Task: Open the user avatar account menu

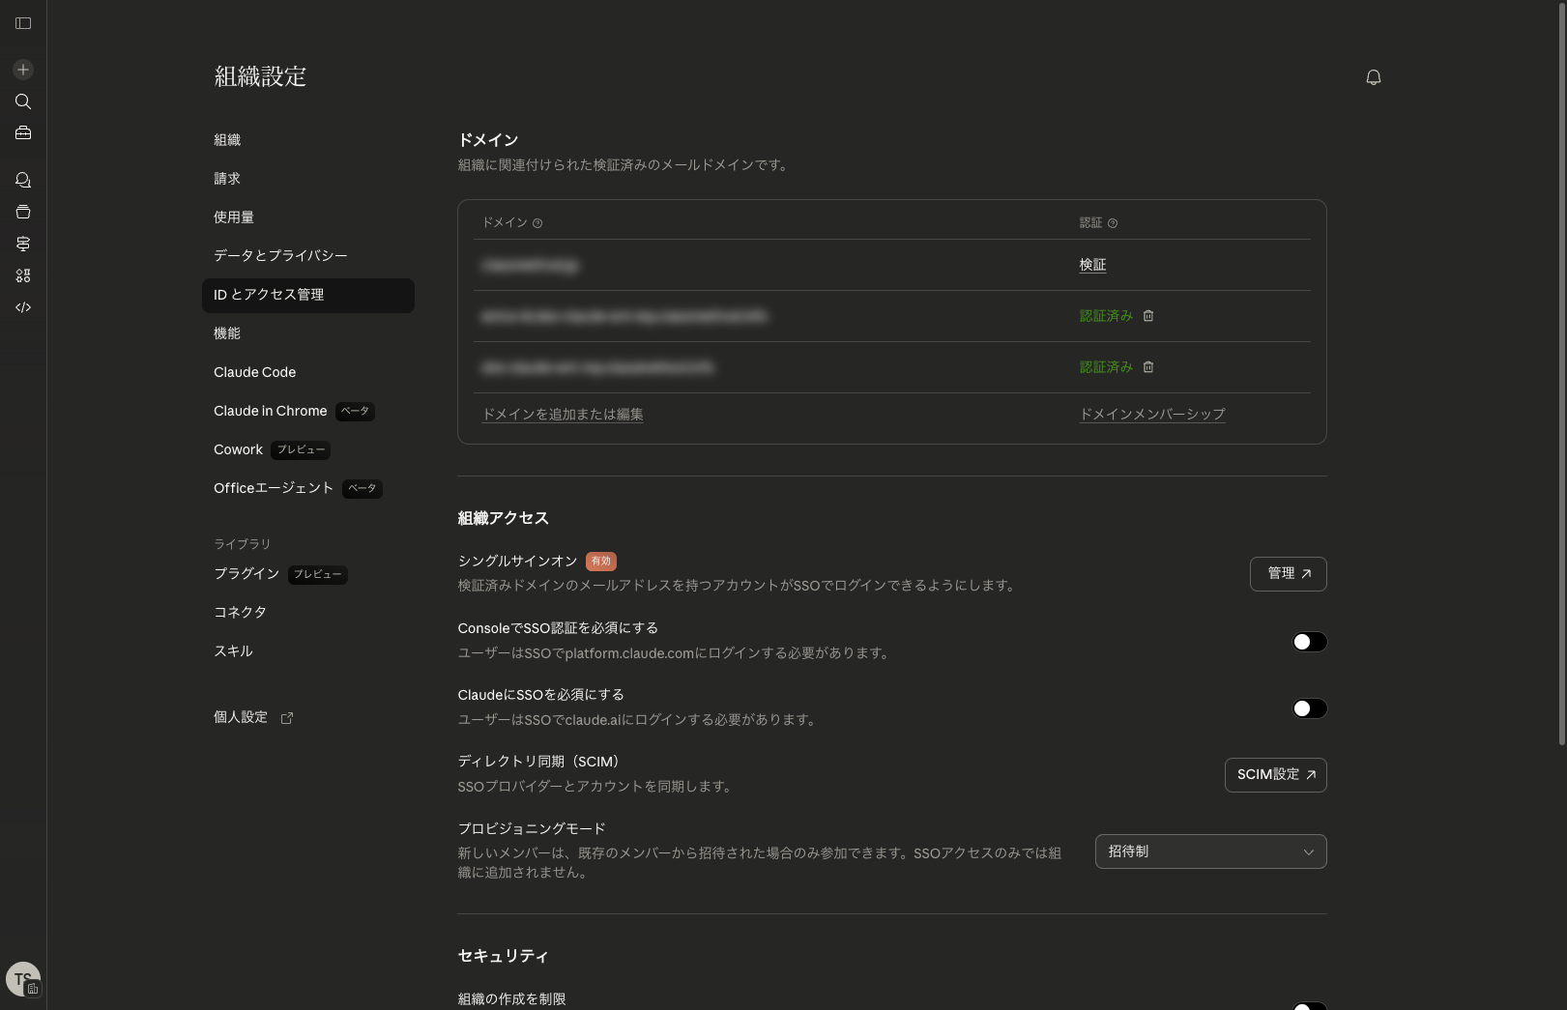Action: coord(22,979)
